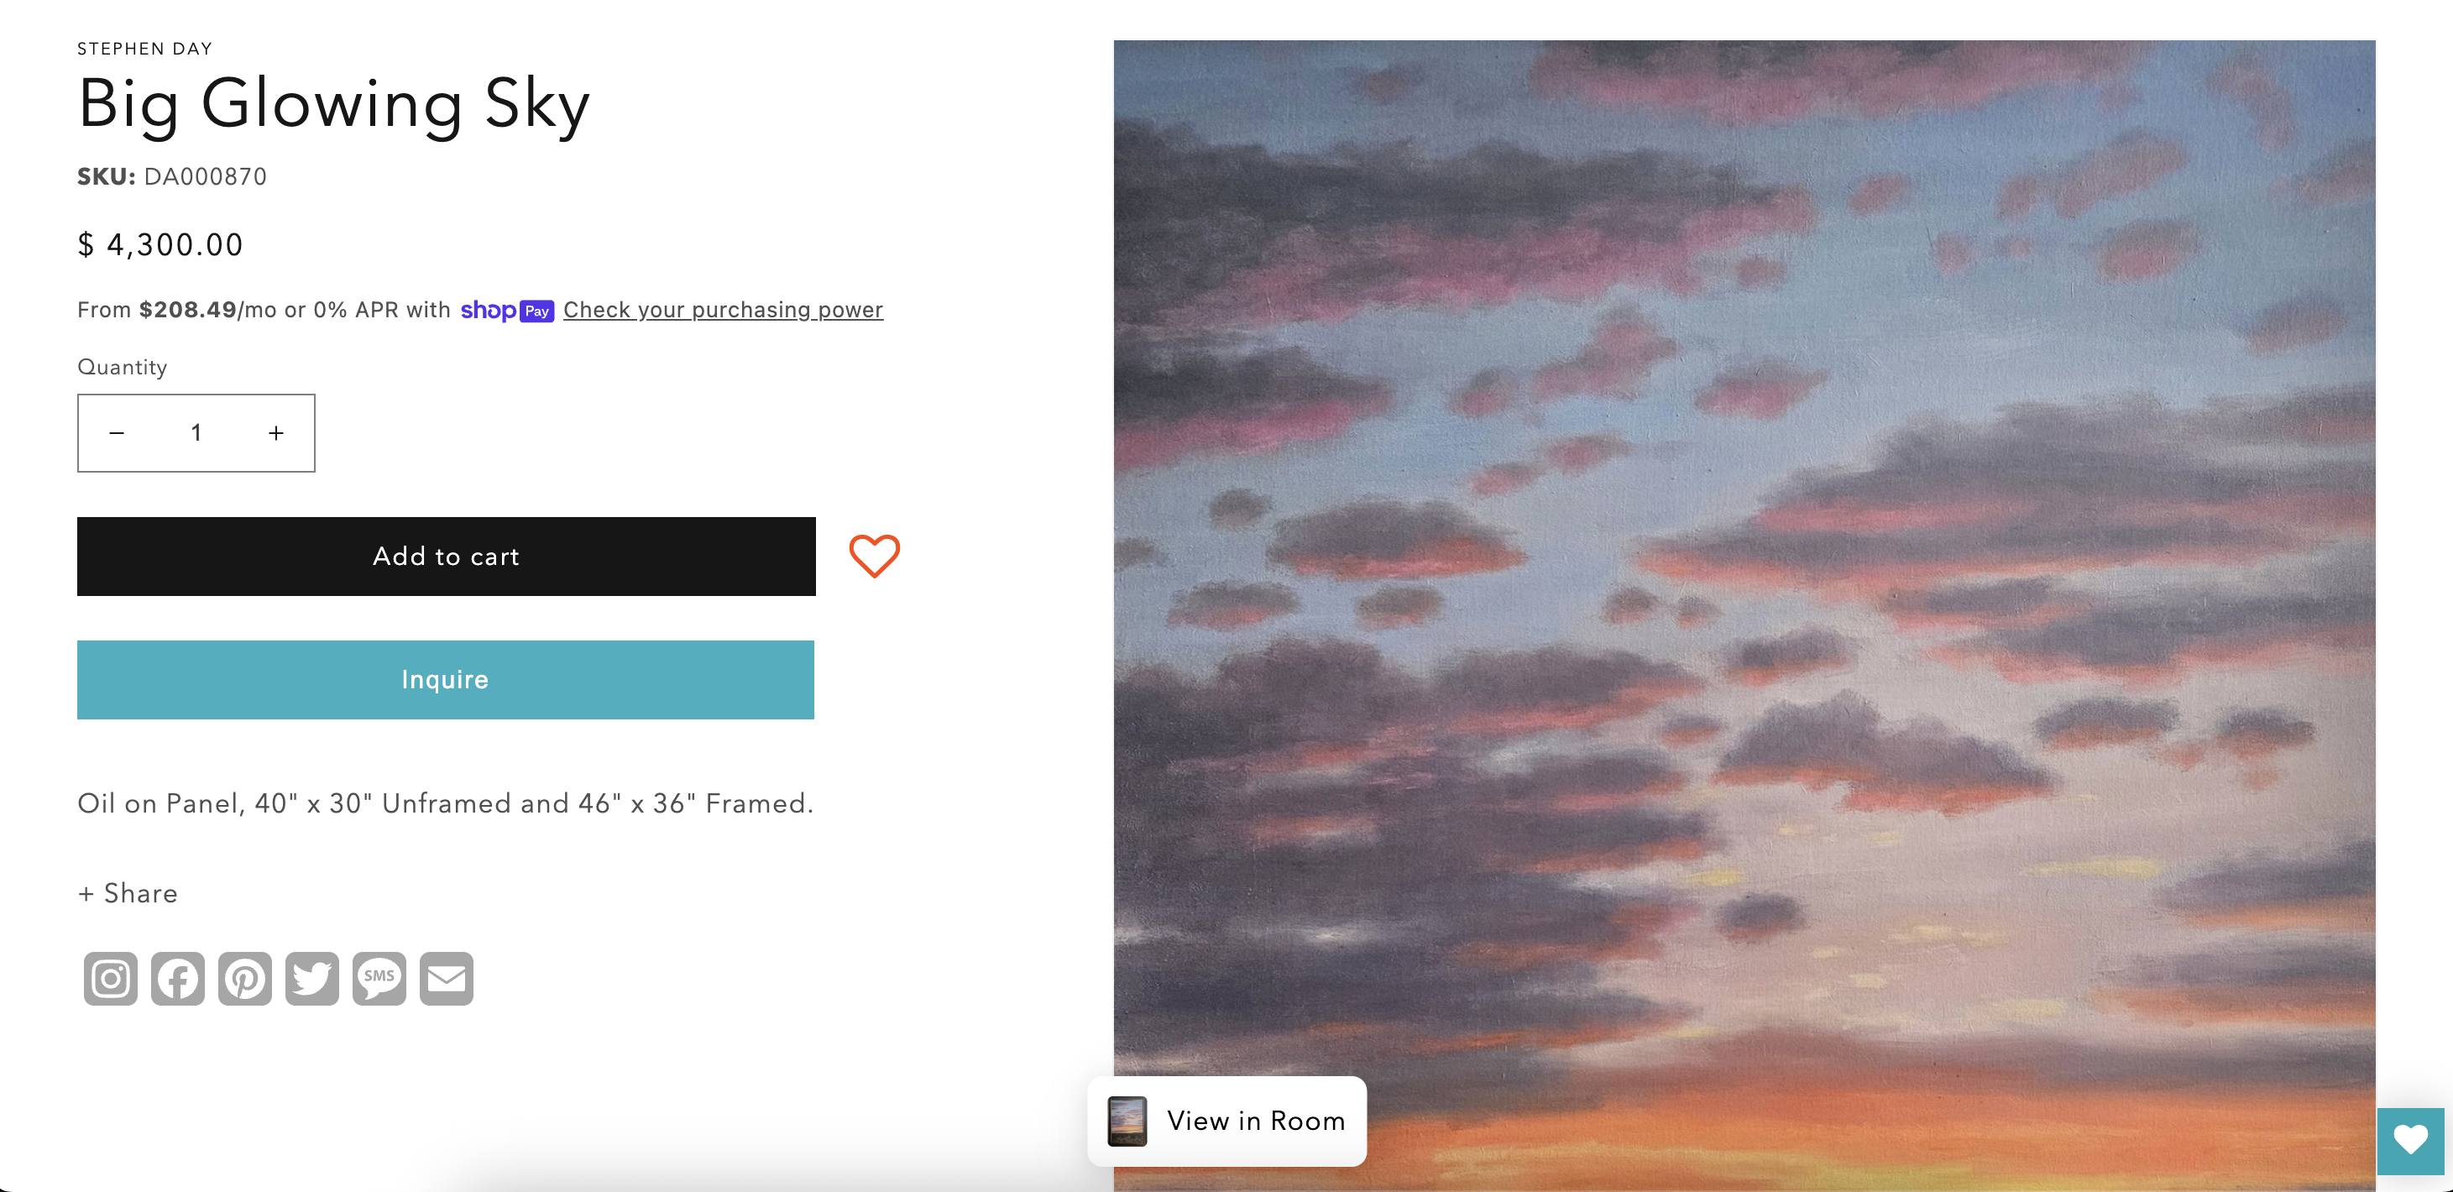Image resolution: width=2453 pixels, height=1192 pixels.
Task: Pin the artwork to Pinterest
Action: click(245, 978)
